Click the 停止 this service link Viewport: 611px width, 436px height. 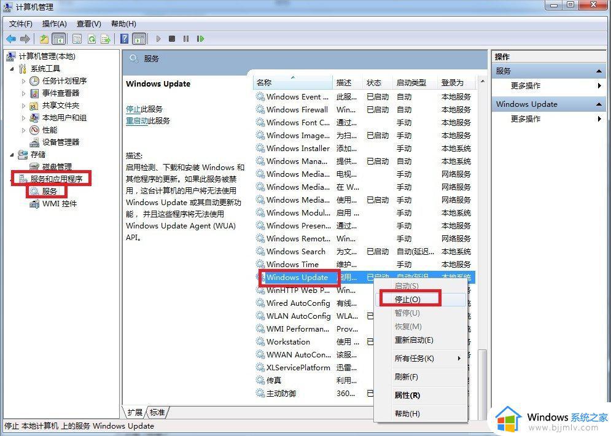click(x=133, y=109)
